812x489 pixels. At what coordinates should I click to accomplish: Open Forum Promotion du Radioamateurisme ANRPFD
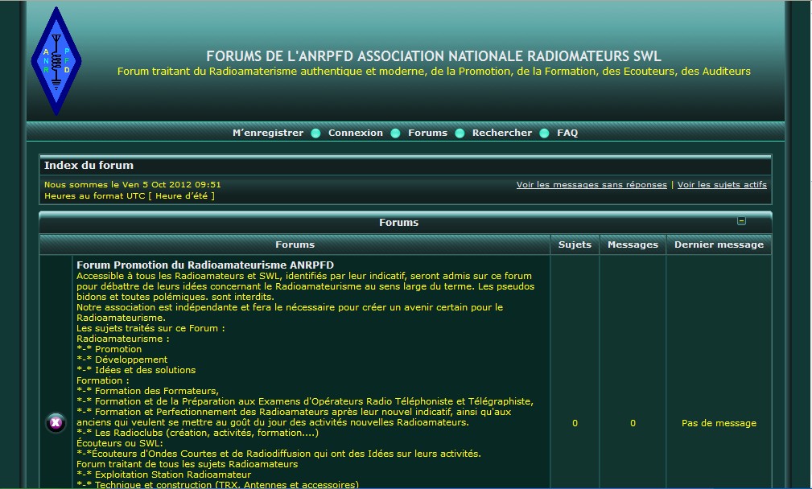(x=205, y=265)
